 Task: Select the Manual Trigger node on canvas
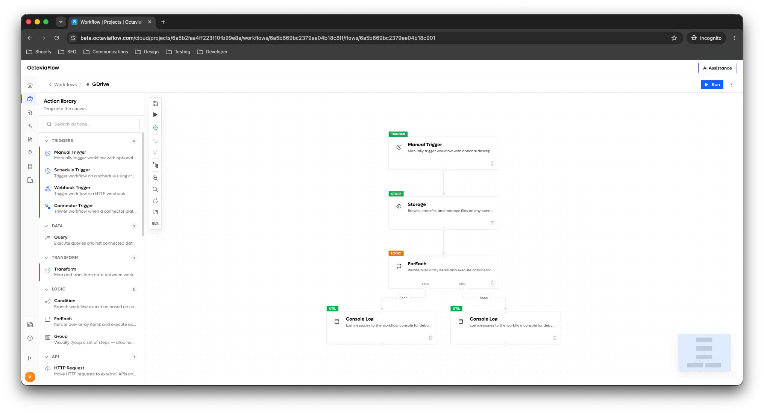443,153
